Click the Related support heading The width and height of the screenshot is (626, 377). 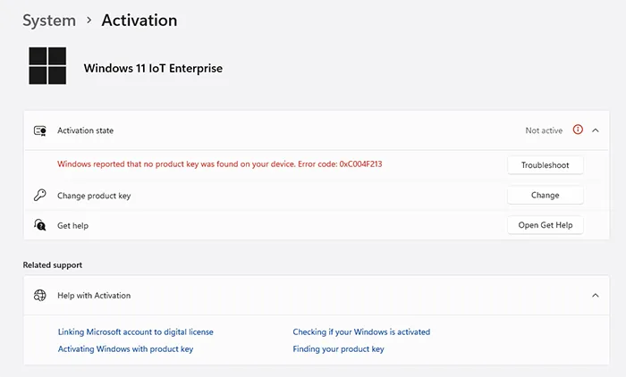click(52, 265)
